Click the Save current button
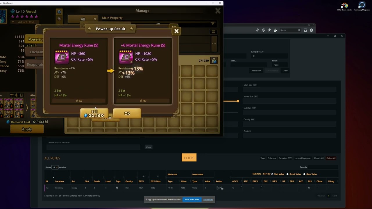The image size is (372, 209). pyautogui.click(x=272, y=71)
